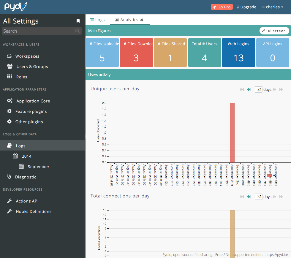
Task: Open Users & Groups settings
Action: tap(32, 67)
